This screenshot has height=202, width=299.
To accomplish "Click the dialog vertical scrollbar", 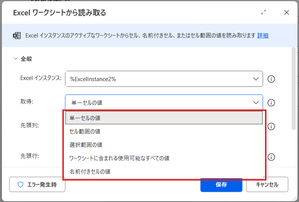I will 294,88.
